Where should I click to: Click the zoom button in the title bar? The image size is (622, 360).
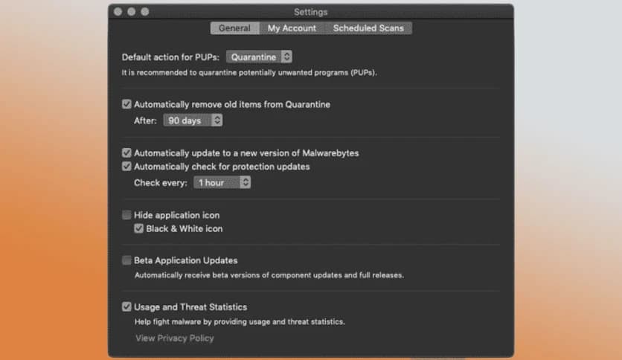click(145, 12)
